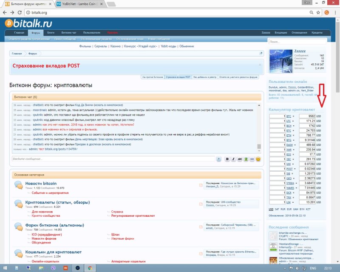Open the Zzzzzz account menu in navbar
Viewport: 340px width, 272px height.
pyautogui.click(x=266, y=33)
